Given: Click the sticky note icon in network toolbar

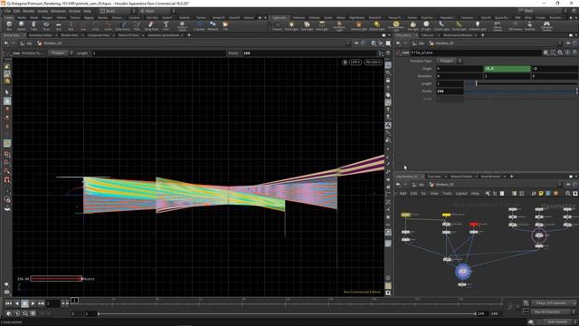Looking at the screenshot, I should [541, 193].
